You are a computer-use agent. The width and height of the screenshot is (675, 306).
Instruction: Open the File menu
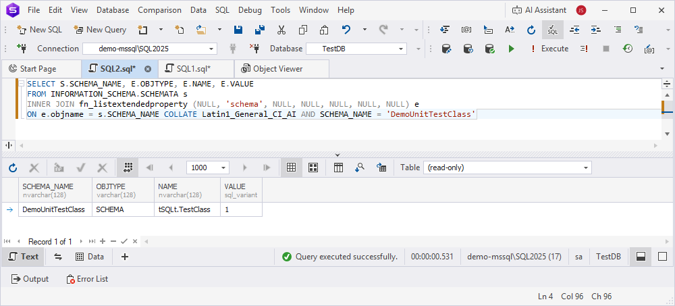coord(34,10)
